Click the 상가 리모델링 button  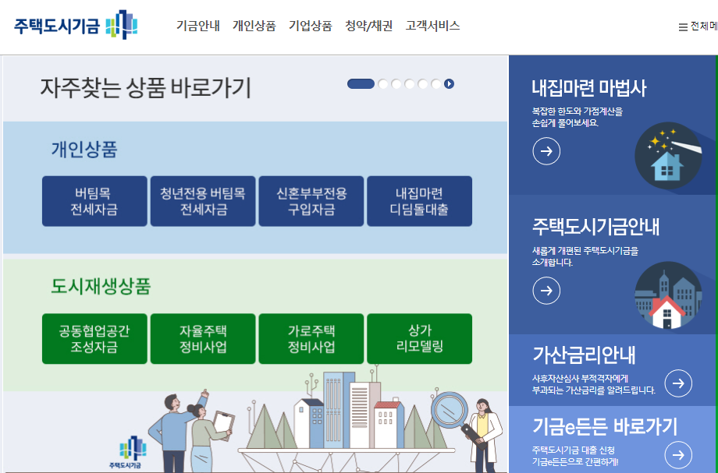click(x=419, y=338)
